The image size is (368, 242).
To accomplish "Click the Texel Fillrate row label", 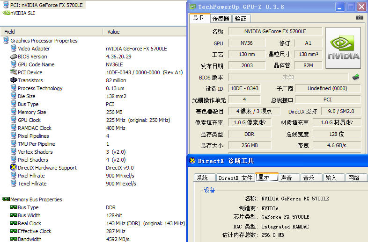I will (x=32, y=183).
